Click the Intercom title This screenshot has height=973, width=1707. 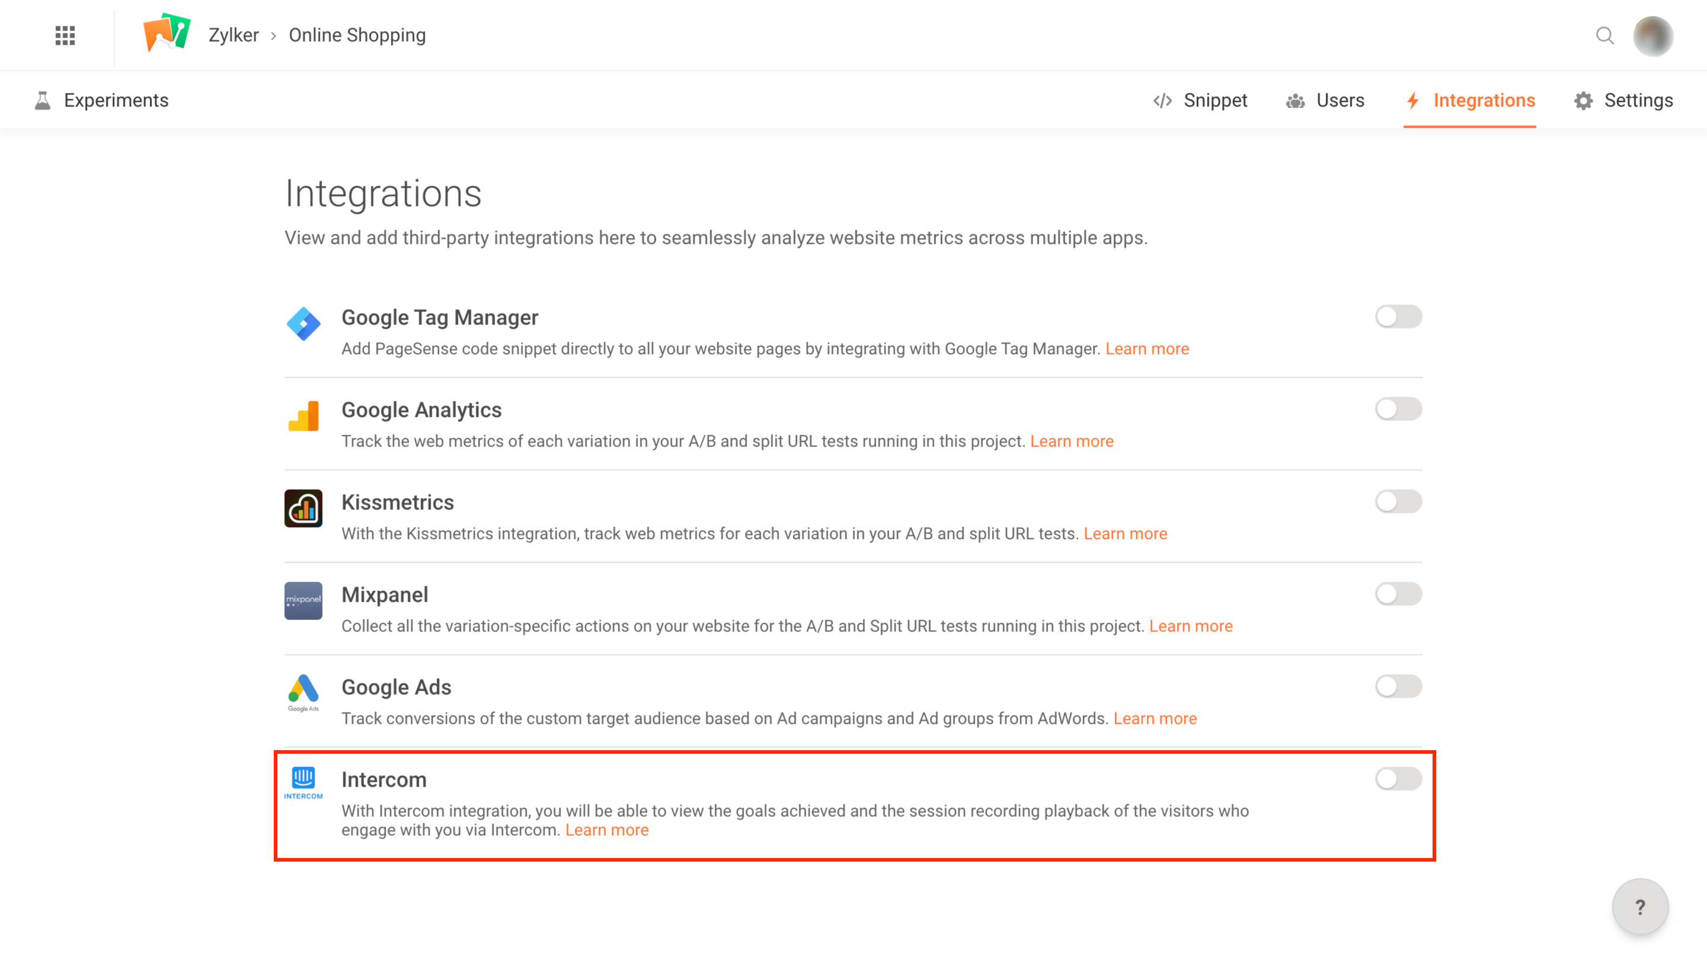[x=383, y=779]
